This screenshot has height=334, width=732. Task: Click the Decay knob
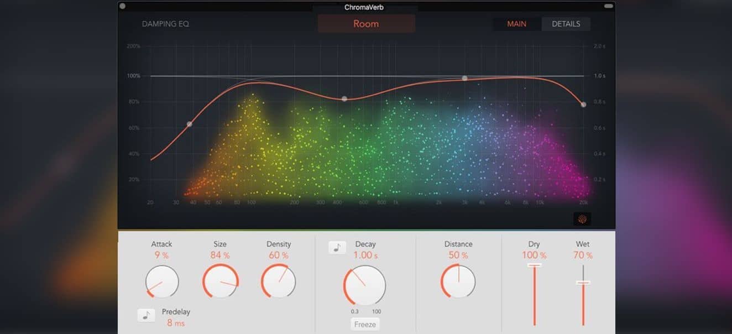tap(365, 286)
